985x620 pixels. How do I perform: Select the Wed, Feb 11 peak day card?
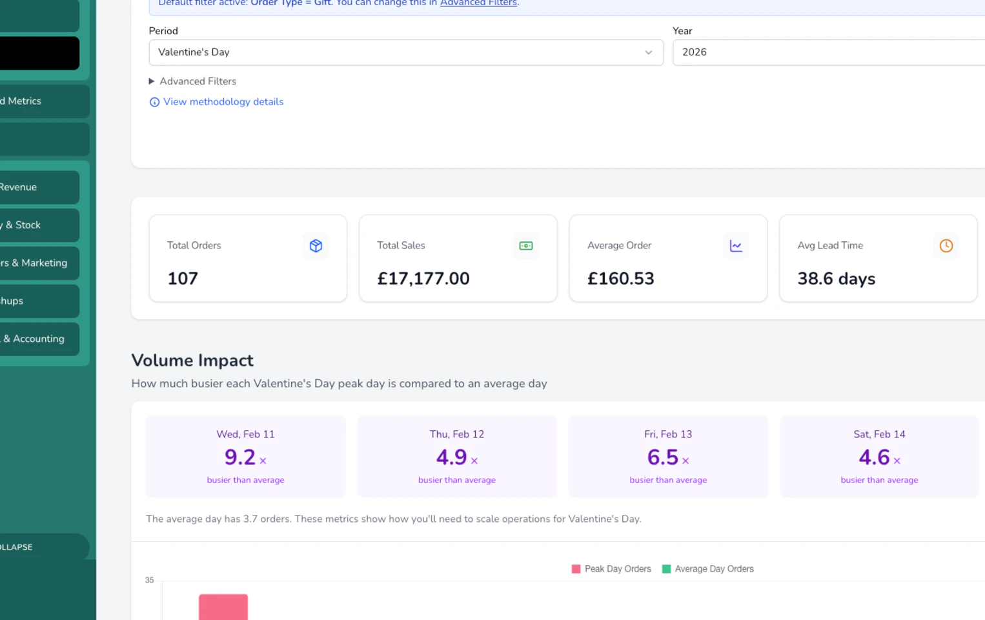245,456
